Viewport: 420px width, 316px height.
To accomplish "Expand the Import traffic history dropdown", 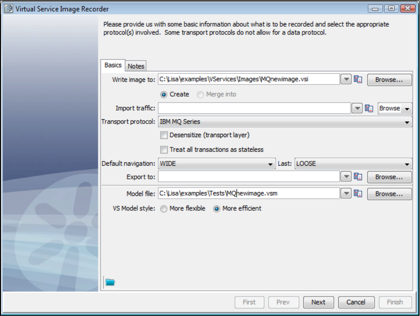I will (357, 109).
